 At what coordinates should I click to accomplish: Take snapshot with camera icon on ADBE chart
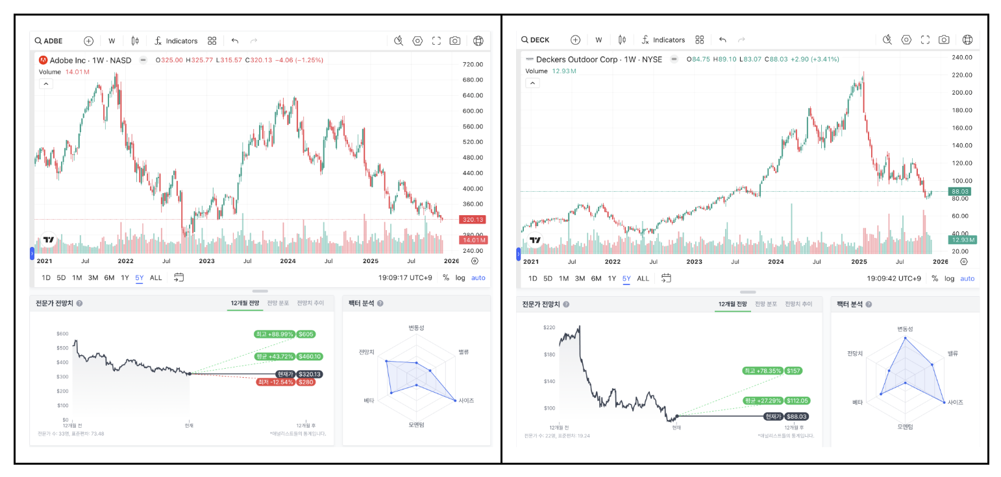[x=455, y=41]
